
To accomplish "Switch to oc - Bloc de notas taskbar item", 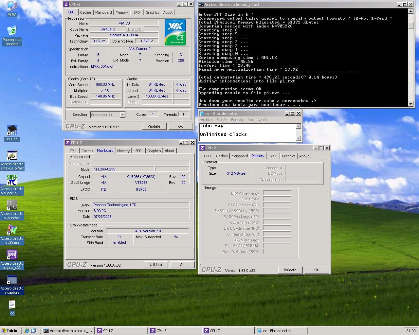I will (282, 331).
